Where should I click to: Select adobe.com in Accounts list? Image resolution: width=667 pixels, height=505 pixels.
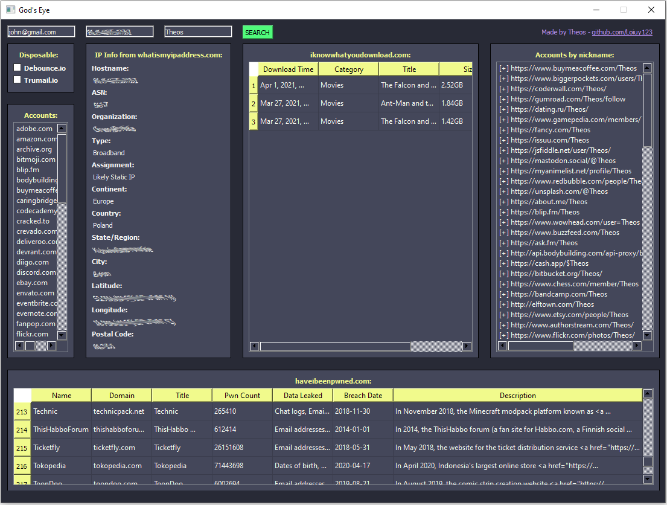[34, 129]
